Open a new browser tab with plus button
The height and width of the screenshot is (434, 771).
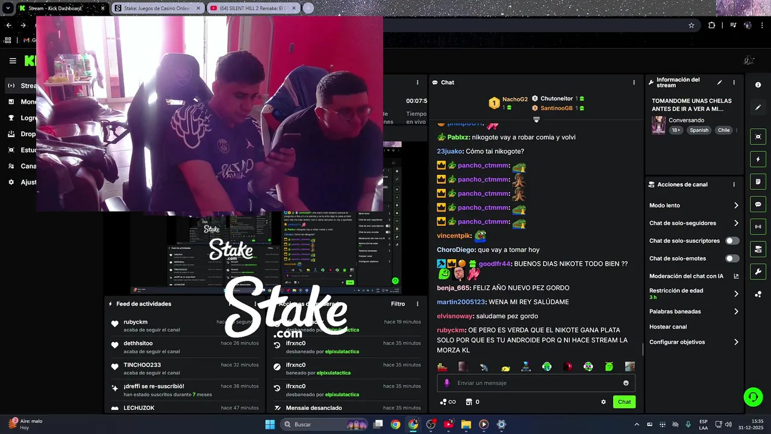pyautogui.click(x=308, y=8)
